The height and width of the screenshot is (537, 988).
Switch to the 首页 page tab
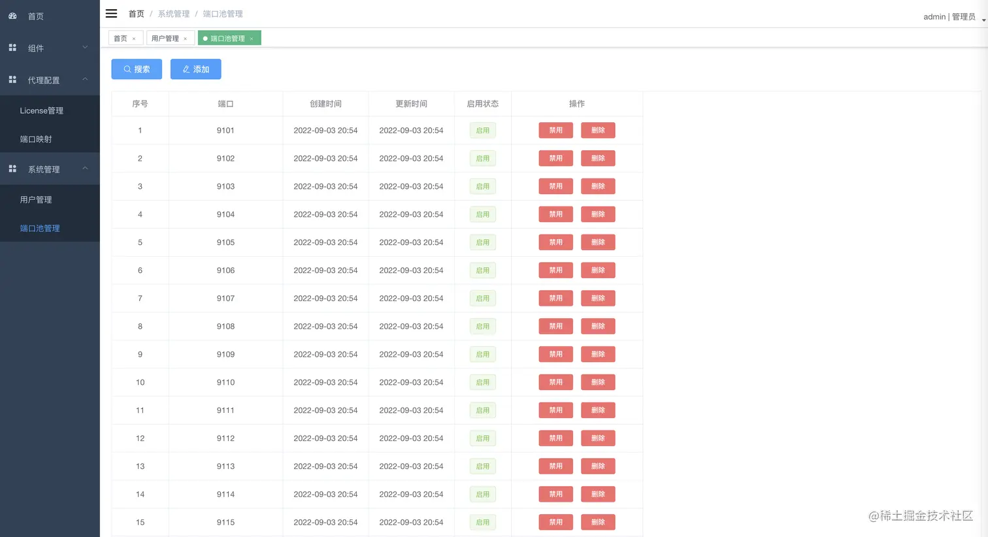click(x=125, y=39)
